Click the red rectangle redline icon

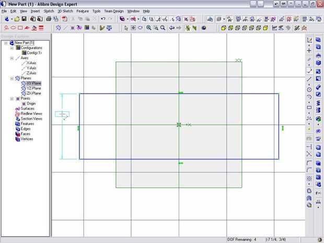click(x=20, y=28)
